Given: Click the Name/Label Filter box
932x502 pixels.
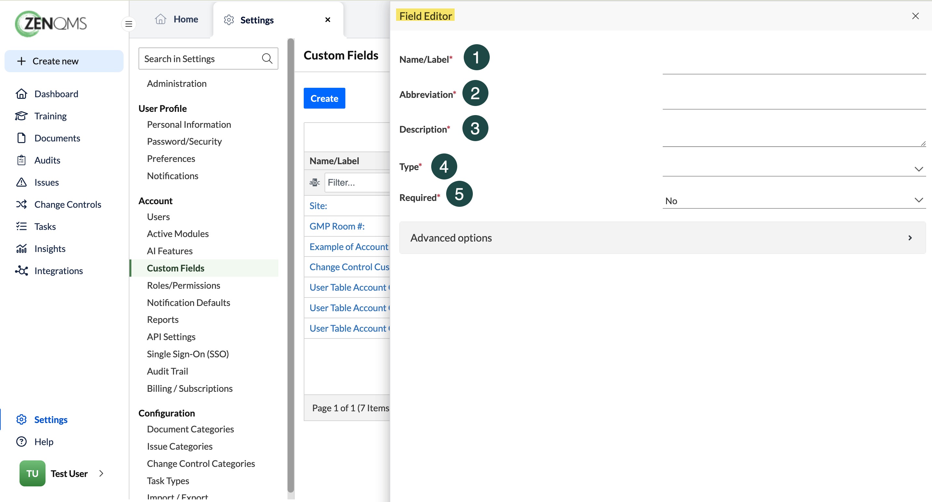Looking at the screenshot, I should click(357, 182).
